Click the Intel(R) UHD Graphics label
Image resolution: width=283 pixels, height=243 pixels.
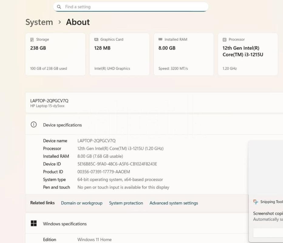[112, 69]
